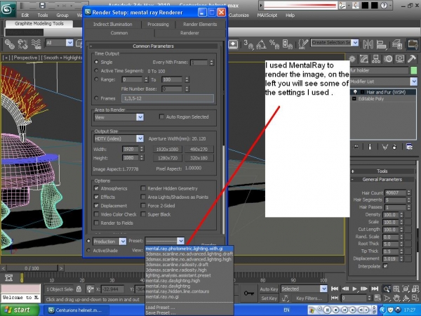Click the Preset dropdown arrow
Screen dimensions: 421x316
pyautogui.click(x=181, y=241)
